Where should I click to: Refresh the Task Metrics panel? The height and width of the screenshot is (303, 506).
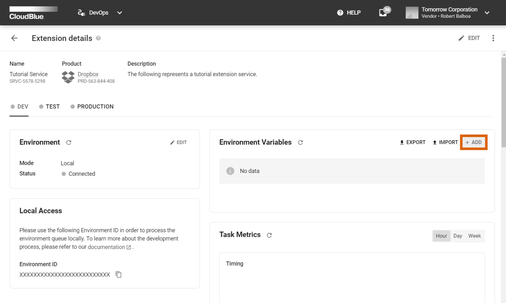pos(269,235)
